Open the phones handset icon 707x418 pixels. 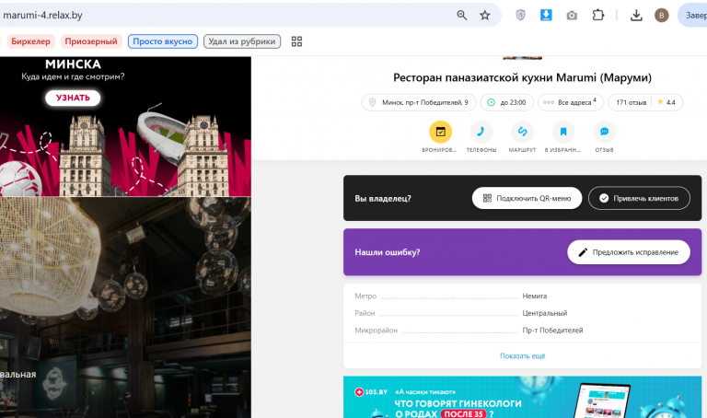481,132
